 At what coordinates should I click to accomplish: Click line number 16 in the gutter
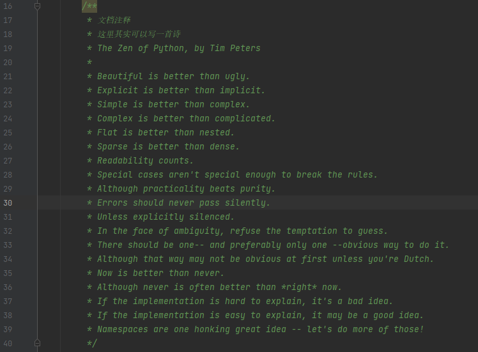pos(8,6)
